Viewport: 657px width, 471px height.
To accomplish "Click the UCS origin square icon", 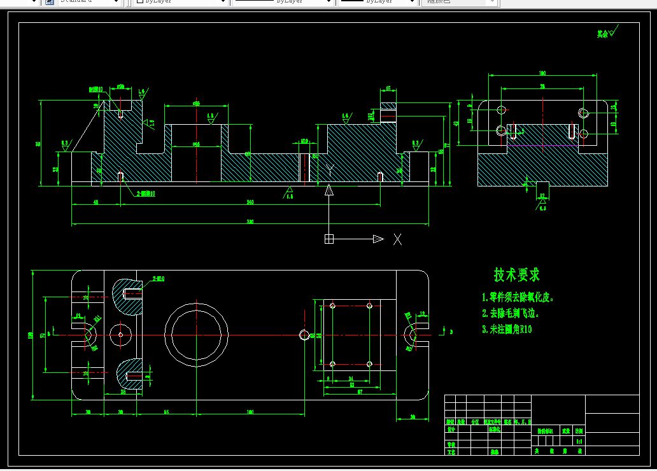I will (x=329, y=239).
